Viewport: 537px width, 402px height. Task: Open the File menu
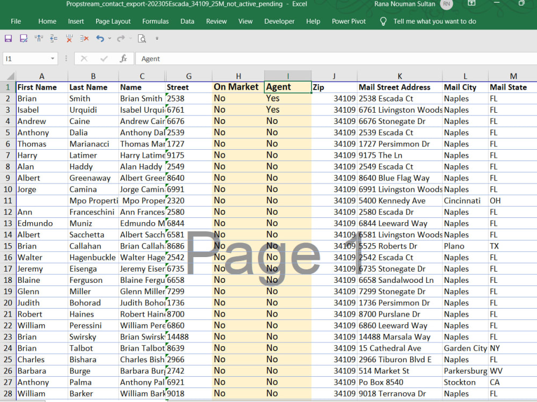16,21
